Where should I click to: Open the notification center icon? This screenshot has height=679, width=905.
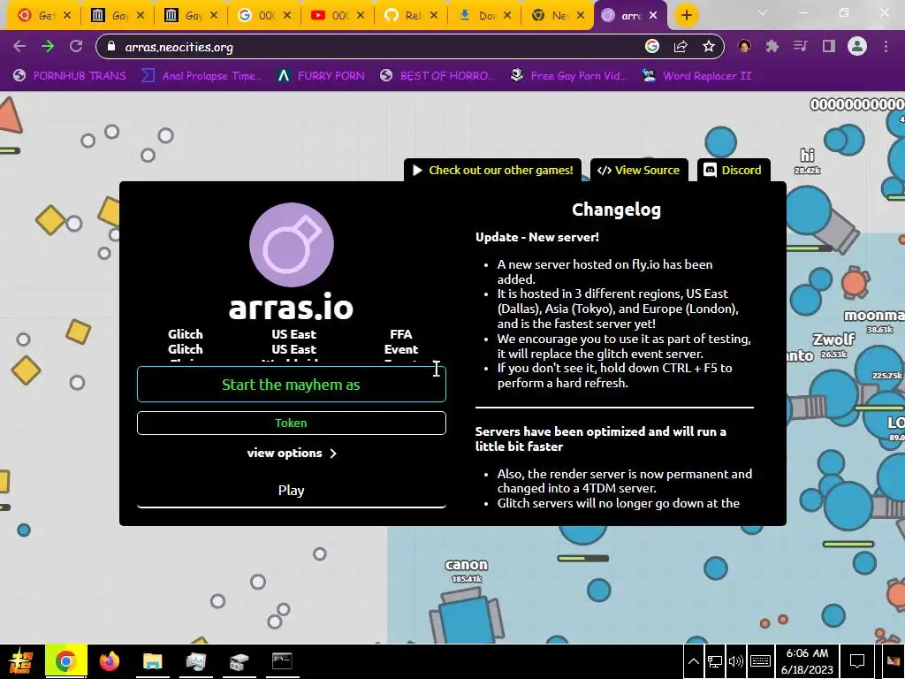(x=857, y=661)
